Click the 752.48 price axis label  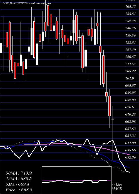pyautogui.click(x=130, y=21)
